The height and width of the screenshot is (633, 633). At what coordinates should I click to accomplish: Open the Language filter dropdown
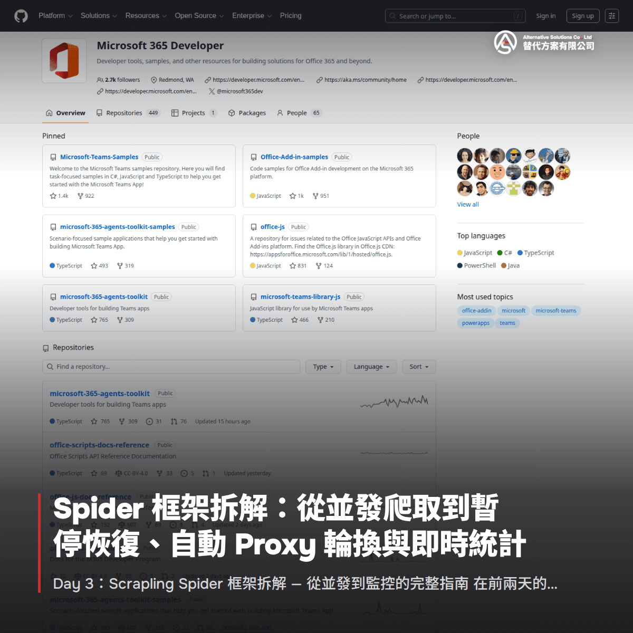coord(371,367)
